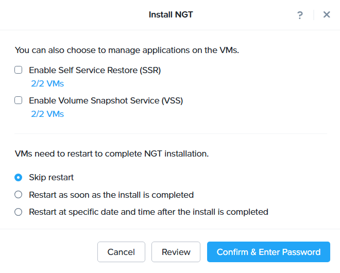Tick the Volume Snapshot Service checkbox
The image size is (340, 273).
(19, 100)
